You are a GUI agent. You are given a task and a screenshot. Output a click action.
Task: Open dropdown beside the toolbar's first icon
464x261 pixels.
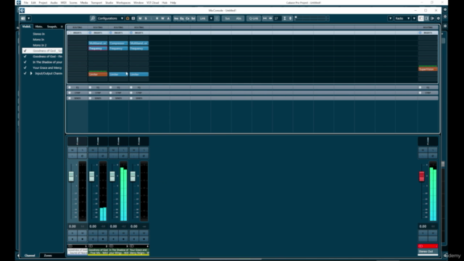(x=29, y=18)
